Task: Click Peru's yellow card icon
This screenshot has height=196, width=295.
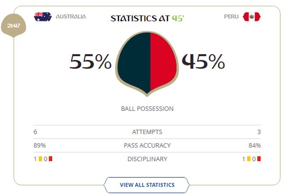Action: click(x=249, y=159)
